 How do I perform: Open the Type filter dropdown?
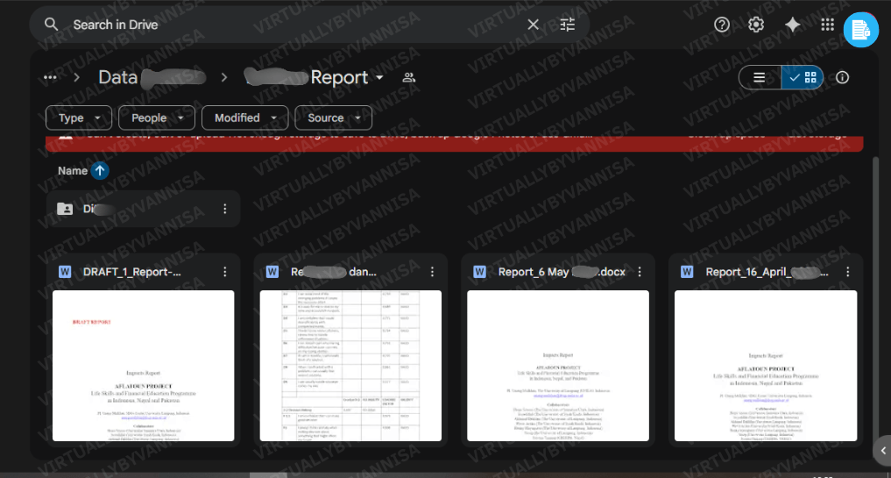click(79, 118)
